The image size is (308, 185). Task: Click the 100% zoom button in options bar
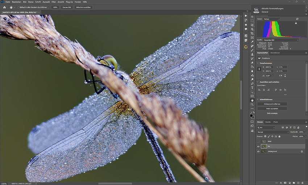[55, 7]
